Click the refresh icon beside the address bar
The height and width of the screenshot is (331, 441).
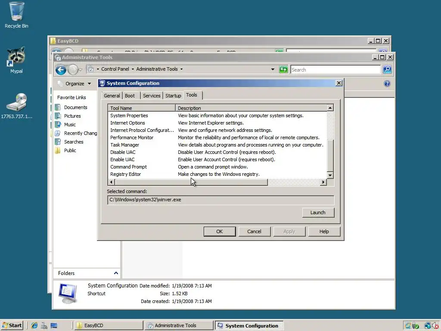pyautogui.click(x=283, y=69)
